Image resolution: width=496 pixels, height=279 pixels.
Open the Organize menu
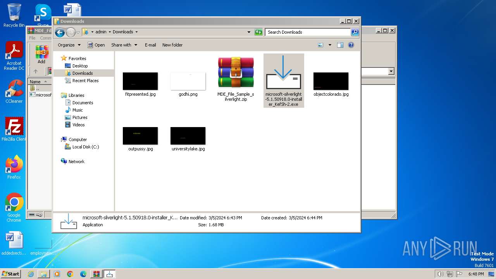click(x=69, y=45)
